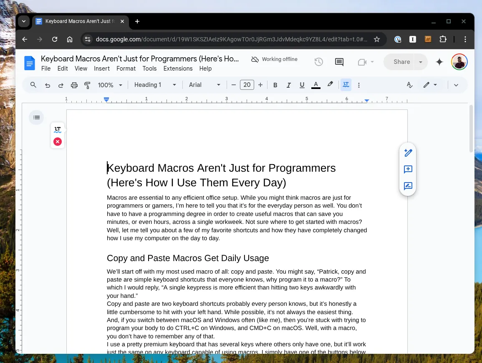Click the add comment side button
The image size is (482, 363).
[x=408, y=169]
